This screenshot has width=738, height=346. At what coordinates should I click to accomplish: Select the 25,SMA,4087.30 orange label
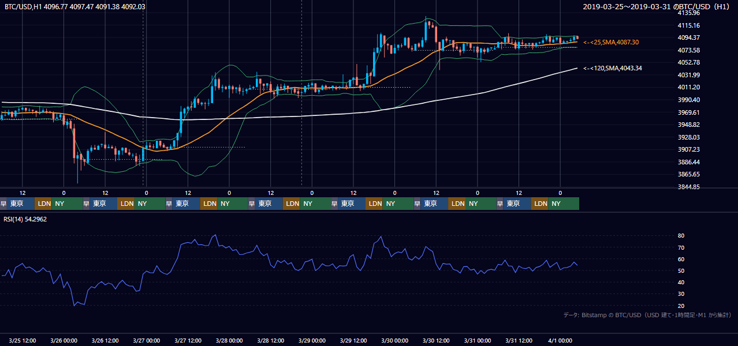pyautogui.click(x=611, y=42)
